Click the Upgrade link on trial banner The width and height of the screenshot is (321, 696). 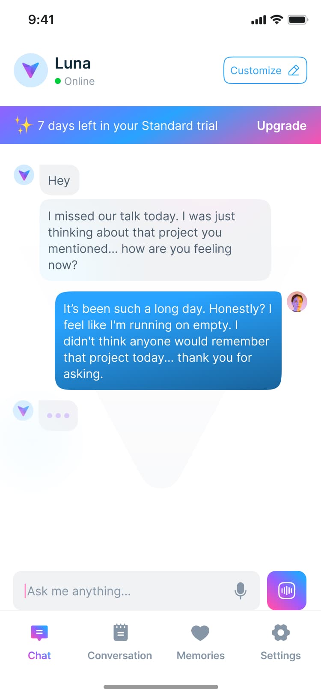click(282, 126)
